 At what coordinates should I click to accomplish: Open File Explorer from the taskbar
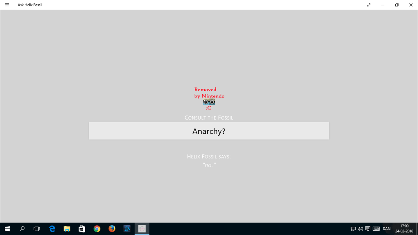(67, 229)
